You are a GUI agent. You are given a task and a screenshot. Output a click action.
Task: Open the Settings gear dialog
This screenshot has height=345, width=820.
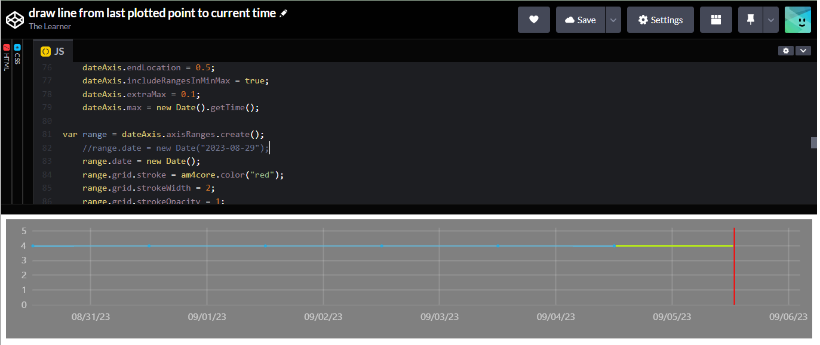(660, 19)
